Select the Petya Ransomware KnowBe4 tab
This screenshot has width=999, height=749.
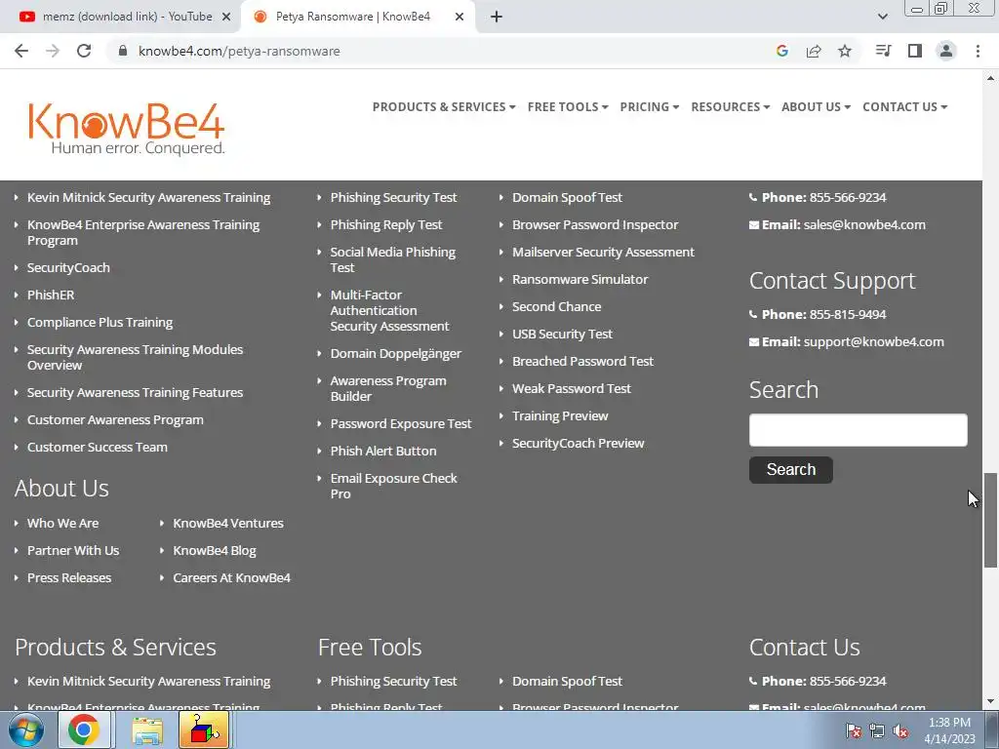pyautogui.click(x=353, y=17)
